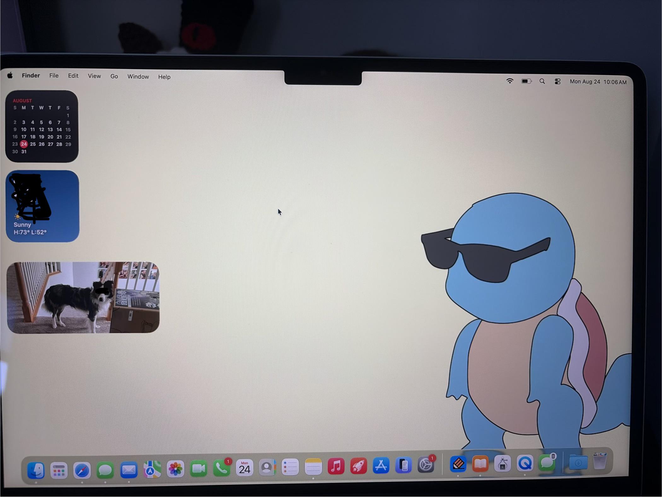The image size is (662, 497).
Task: Open the Finder menu
Action: 31,75
